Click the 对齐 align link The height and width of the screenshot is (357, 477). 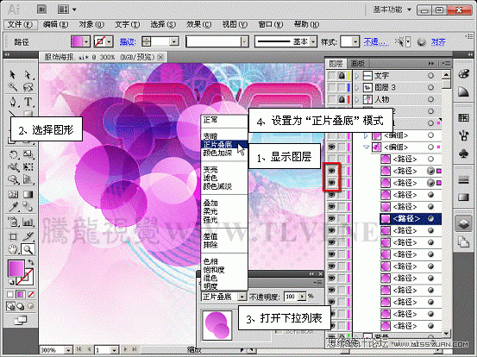[438, 41]
